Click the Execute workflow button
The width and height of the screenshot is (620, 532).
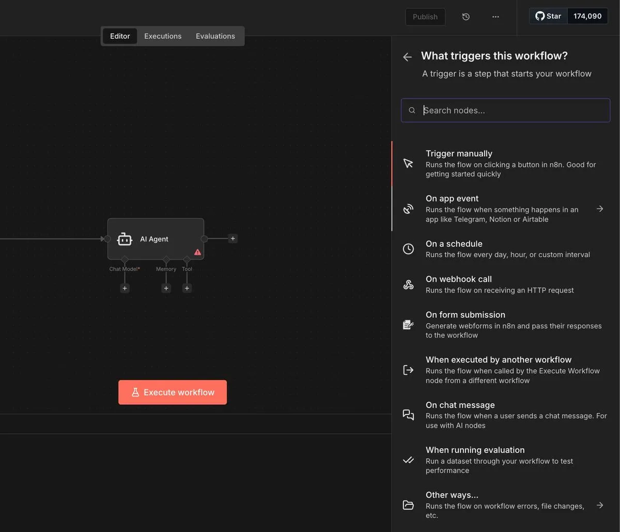[x=173, y=392]
